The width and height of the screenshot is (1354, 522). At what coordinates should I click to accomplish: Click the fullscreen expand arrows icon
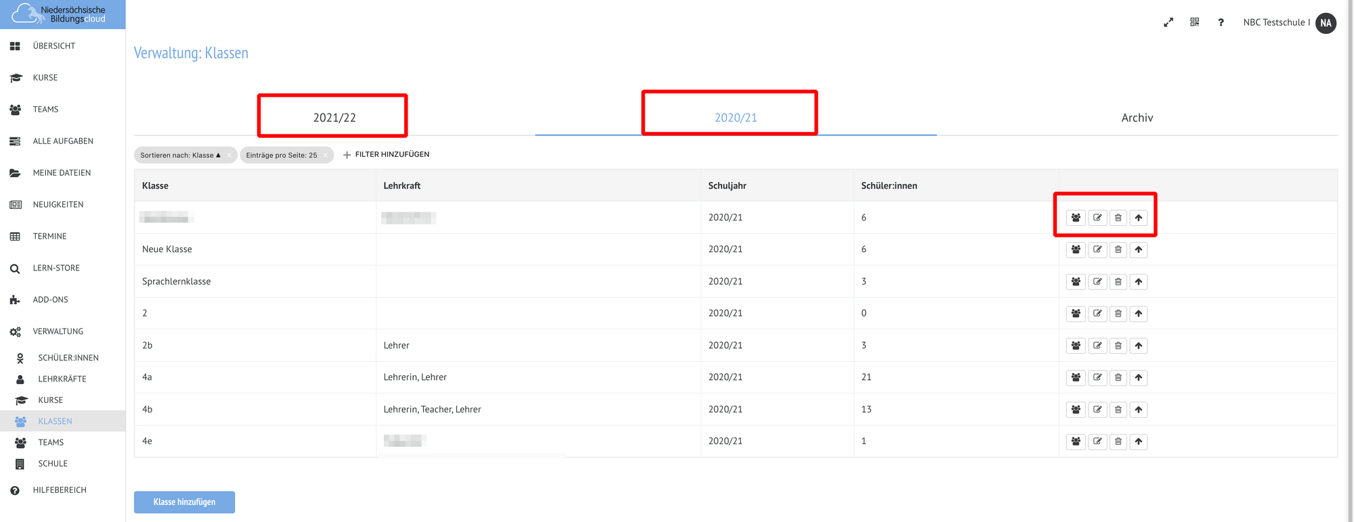[1169, 22]
